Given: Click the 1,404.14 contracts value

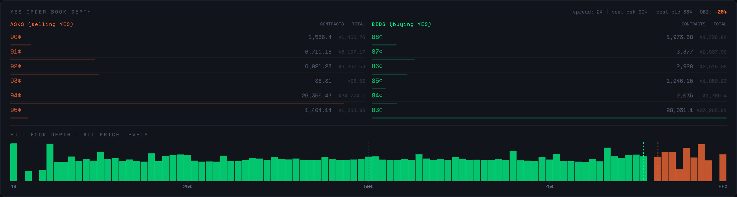Looking at the screenshot, I should pos(318,110).
